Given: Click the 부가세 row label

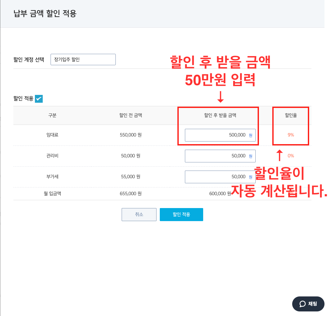Looking at the screenshot, I should pos(52,177).
